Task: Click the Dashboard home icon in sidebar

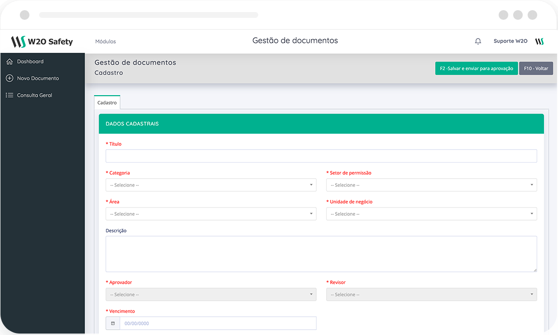Action: click(9, 61)
